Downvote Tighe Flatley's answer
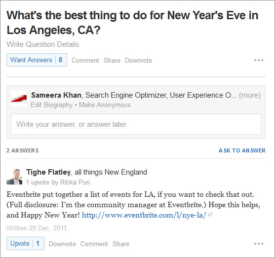This screenshot has height=258, width=275. [x=62, y=244]
